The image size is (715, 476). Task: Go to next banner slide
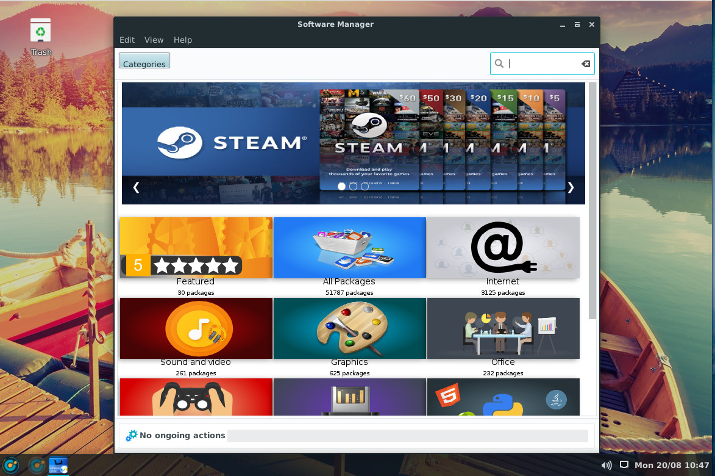571,187
